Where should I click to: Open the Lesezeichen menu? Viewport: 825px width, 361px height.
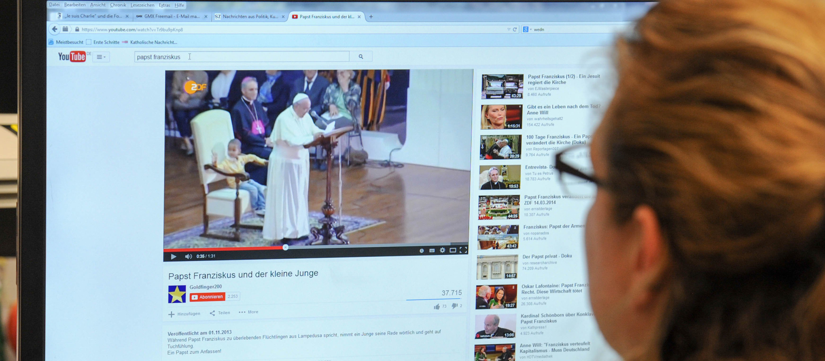click(142, 5)
